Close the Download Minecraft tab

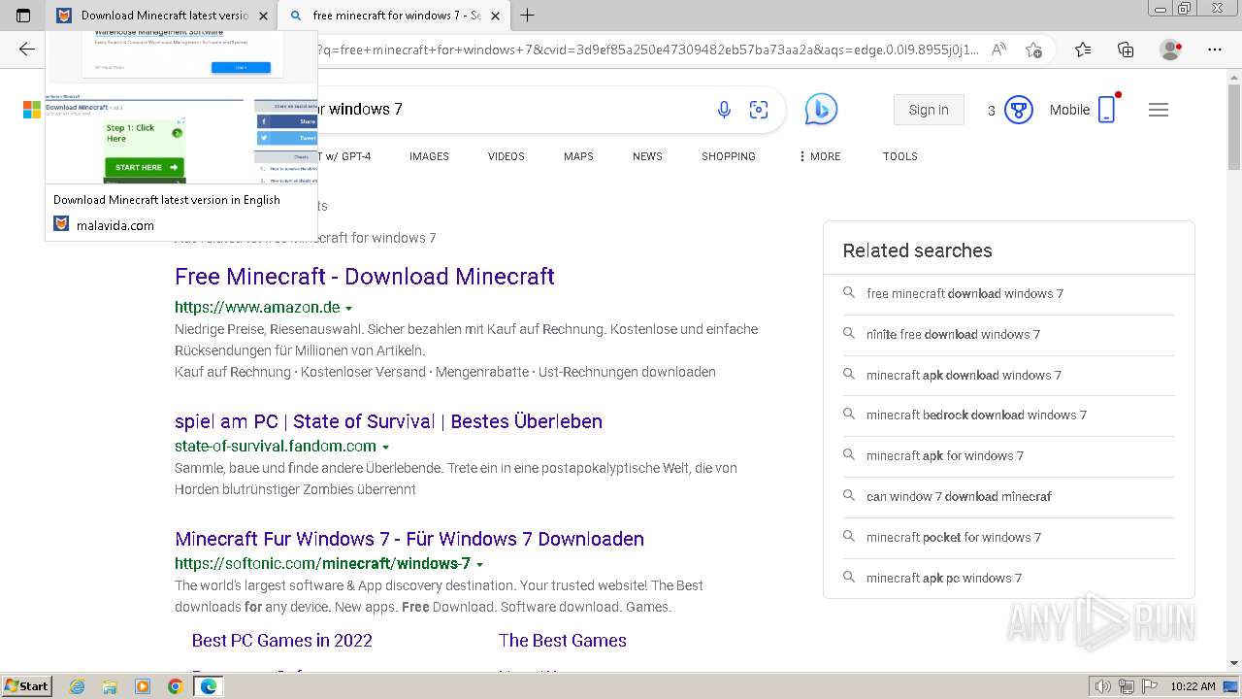pos(263,16)
